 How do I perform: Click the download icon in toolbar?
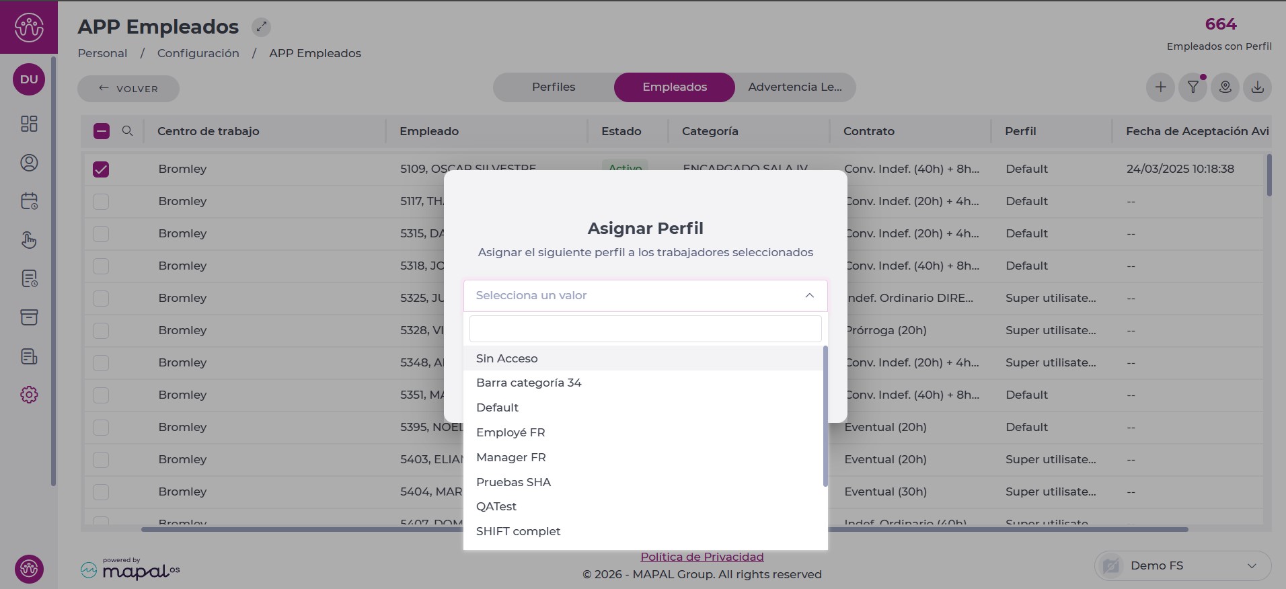coord(1257,87)
